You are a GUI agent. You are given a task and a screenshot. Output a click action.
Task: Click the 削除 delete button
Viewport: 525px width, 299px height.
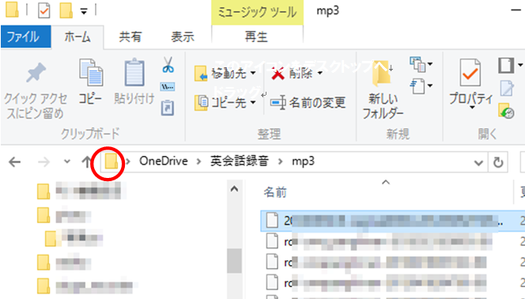[296, 73]
